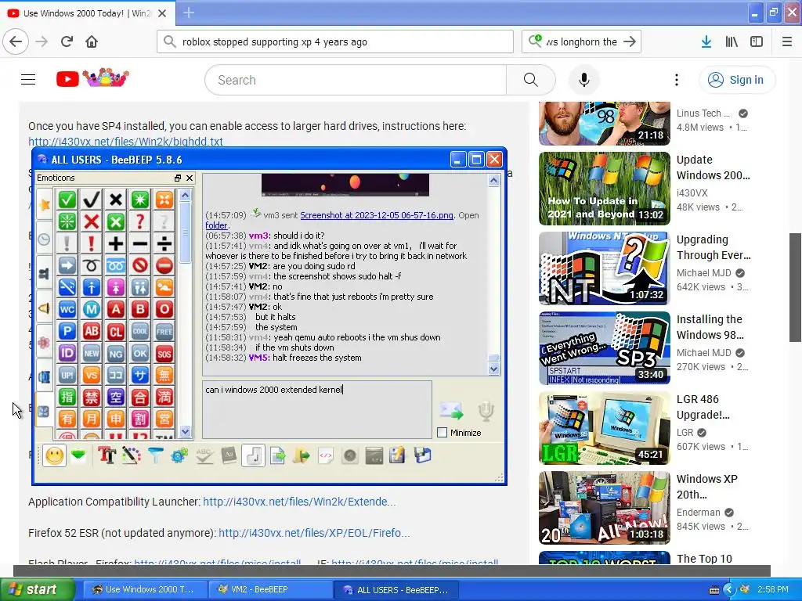Open the Update Windows 2000 video thumbnail

(604, 188)
